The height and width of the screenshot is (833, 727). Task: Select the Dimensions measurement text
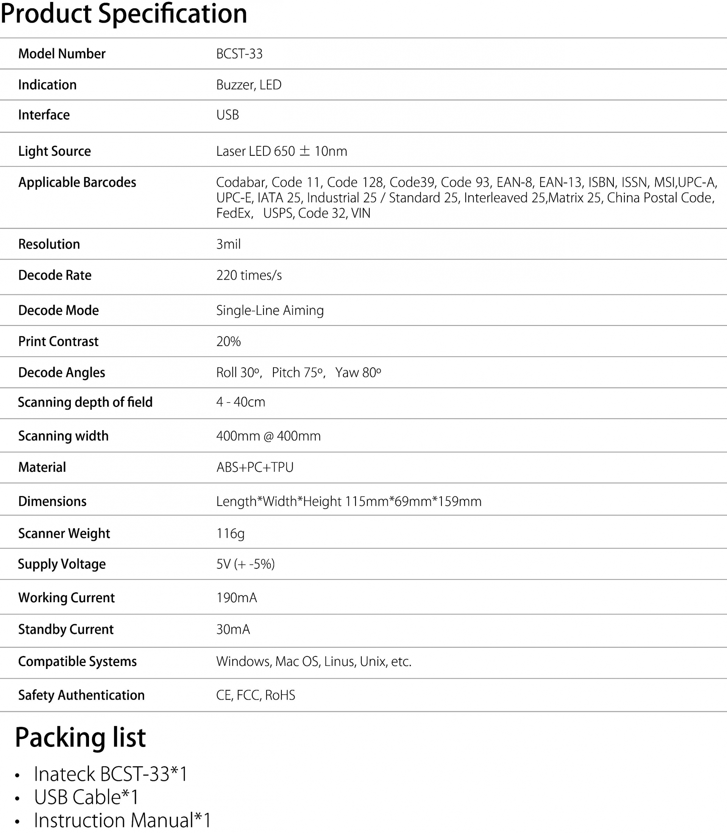click(x=349, y=501)
